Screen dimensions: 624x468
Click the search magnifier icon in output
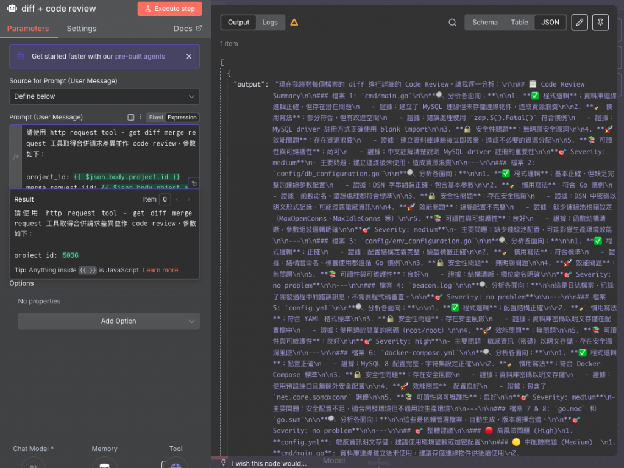tap(452, 23)
